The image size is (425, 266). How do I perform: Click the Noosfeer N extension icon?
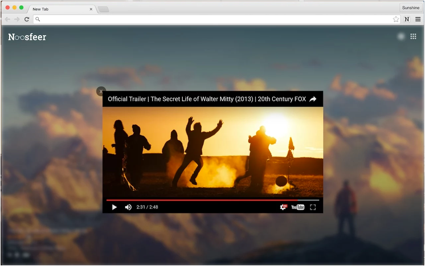(407, 19)
